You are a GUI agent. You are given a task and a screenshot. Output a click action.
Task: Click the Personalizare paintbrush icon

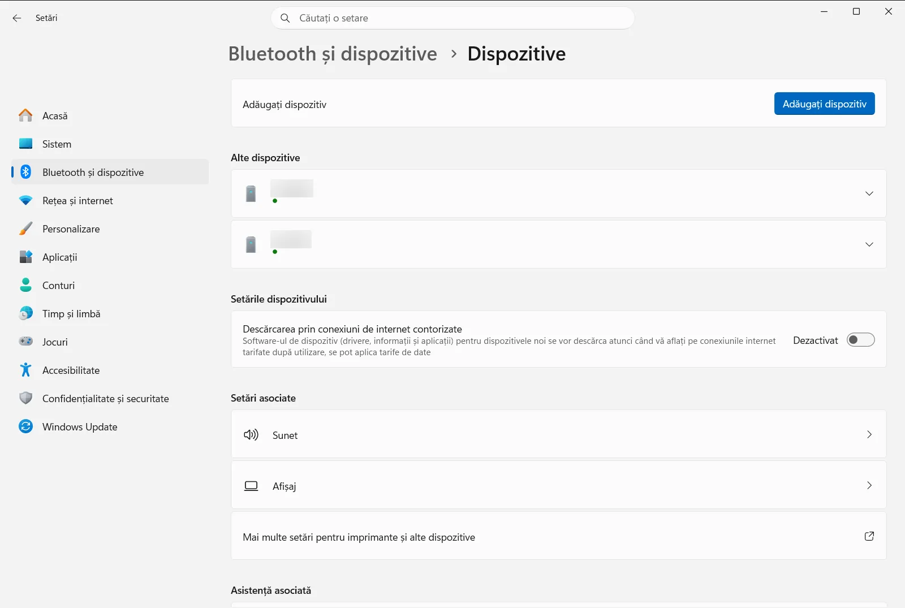point(25,228)
